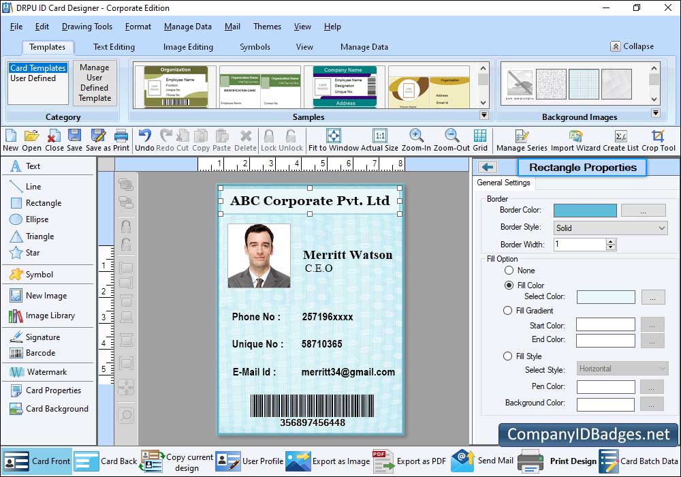Screen dimensions: 681x477
Task: Click Fit to Window icon
Action: point(334,140)
